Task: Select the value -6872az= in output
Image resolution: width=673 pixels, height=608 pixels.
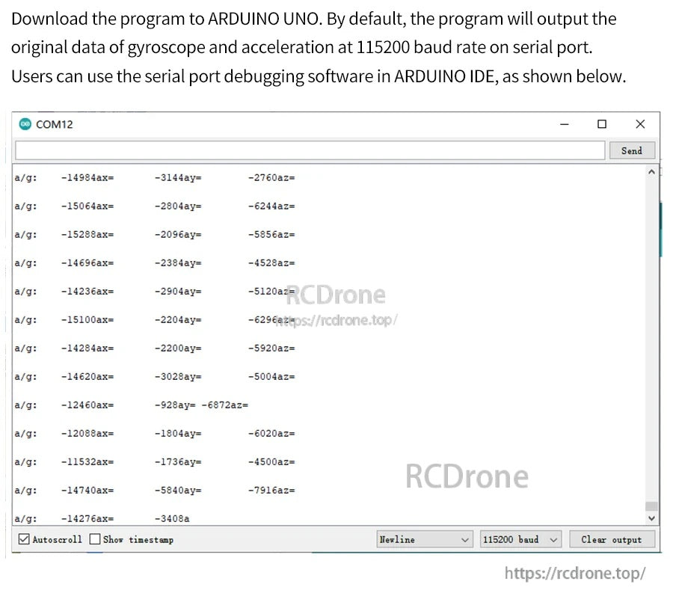Action: (225, 405)
